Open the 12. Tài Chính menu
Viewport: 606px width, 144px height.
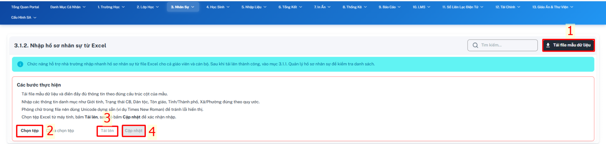[508, 7]
